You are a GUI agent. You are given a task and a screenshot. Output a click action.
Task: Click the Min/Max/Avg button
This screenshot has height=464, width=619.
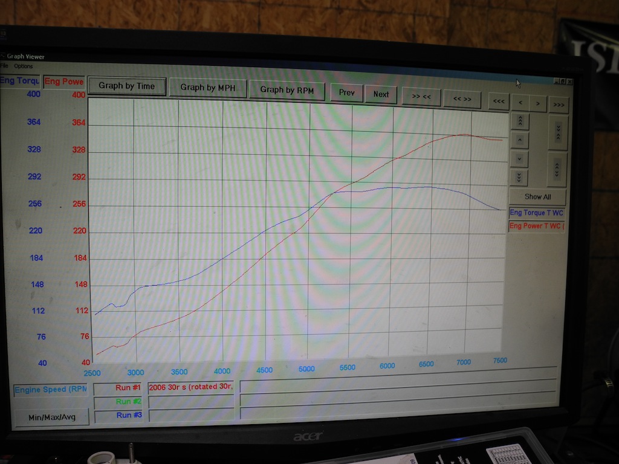tap(51, 417)
